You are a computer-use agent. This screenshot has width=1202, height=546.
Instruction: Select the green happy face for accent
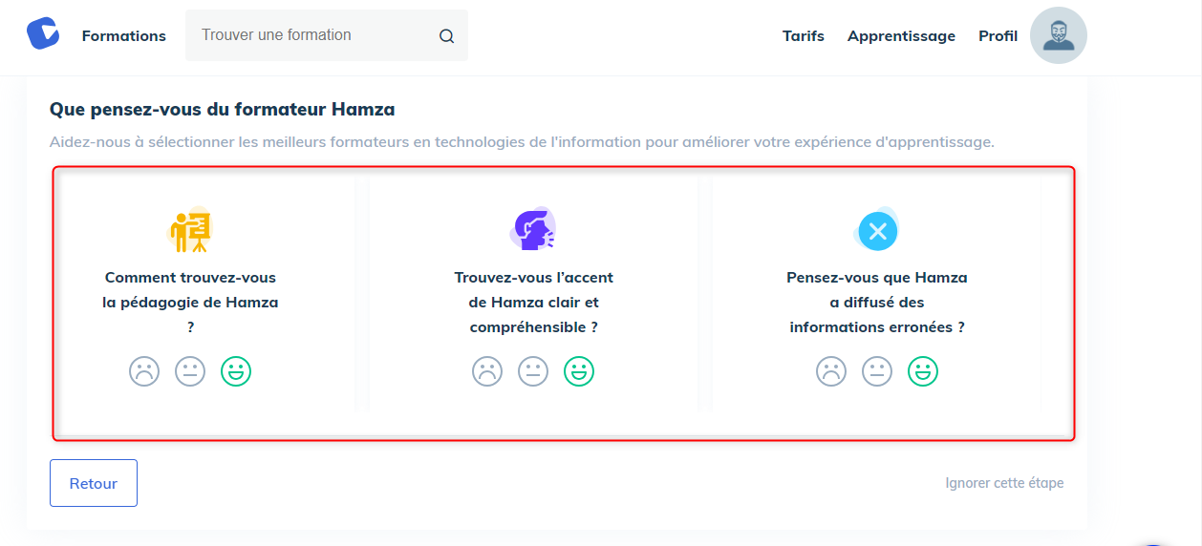click(579, 371)
